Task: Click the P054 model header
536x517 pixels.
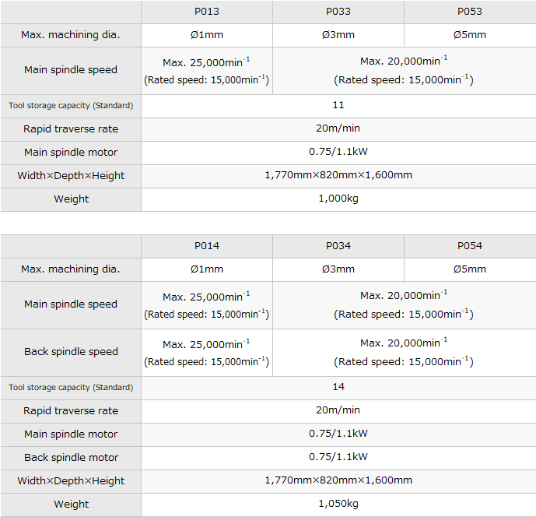Action: 470,246
